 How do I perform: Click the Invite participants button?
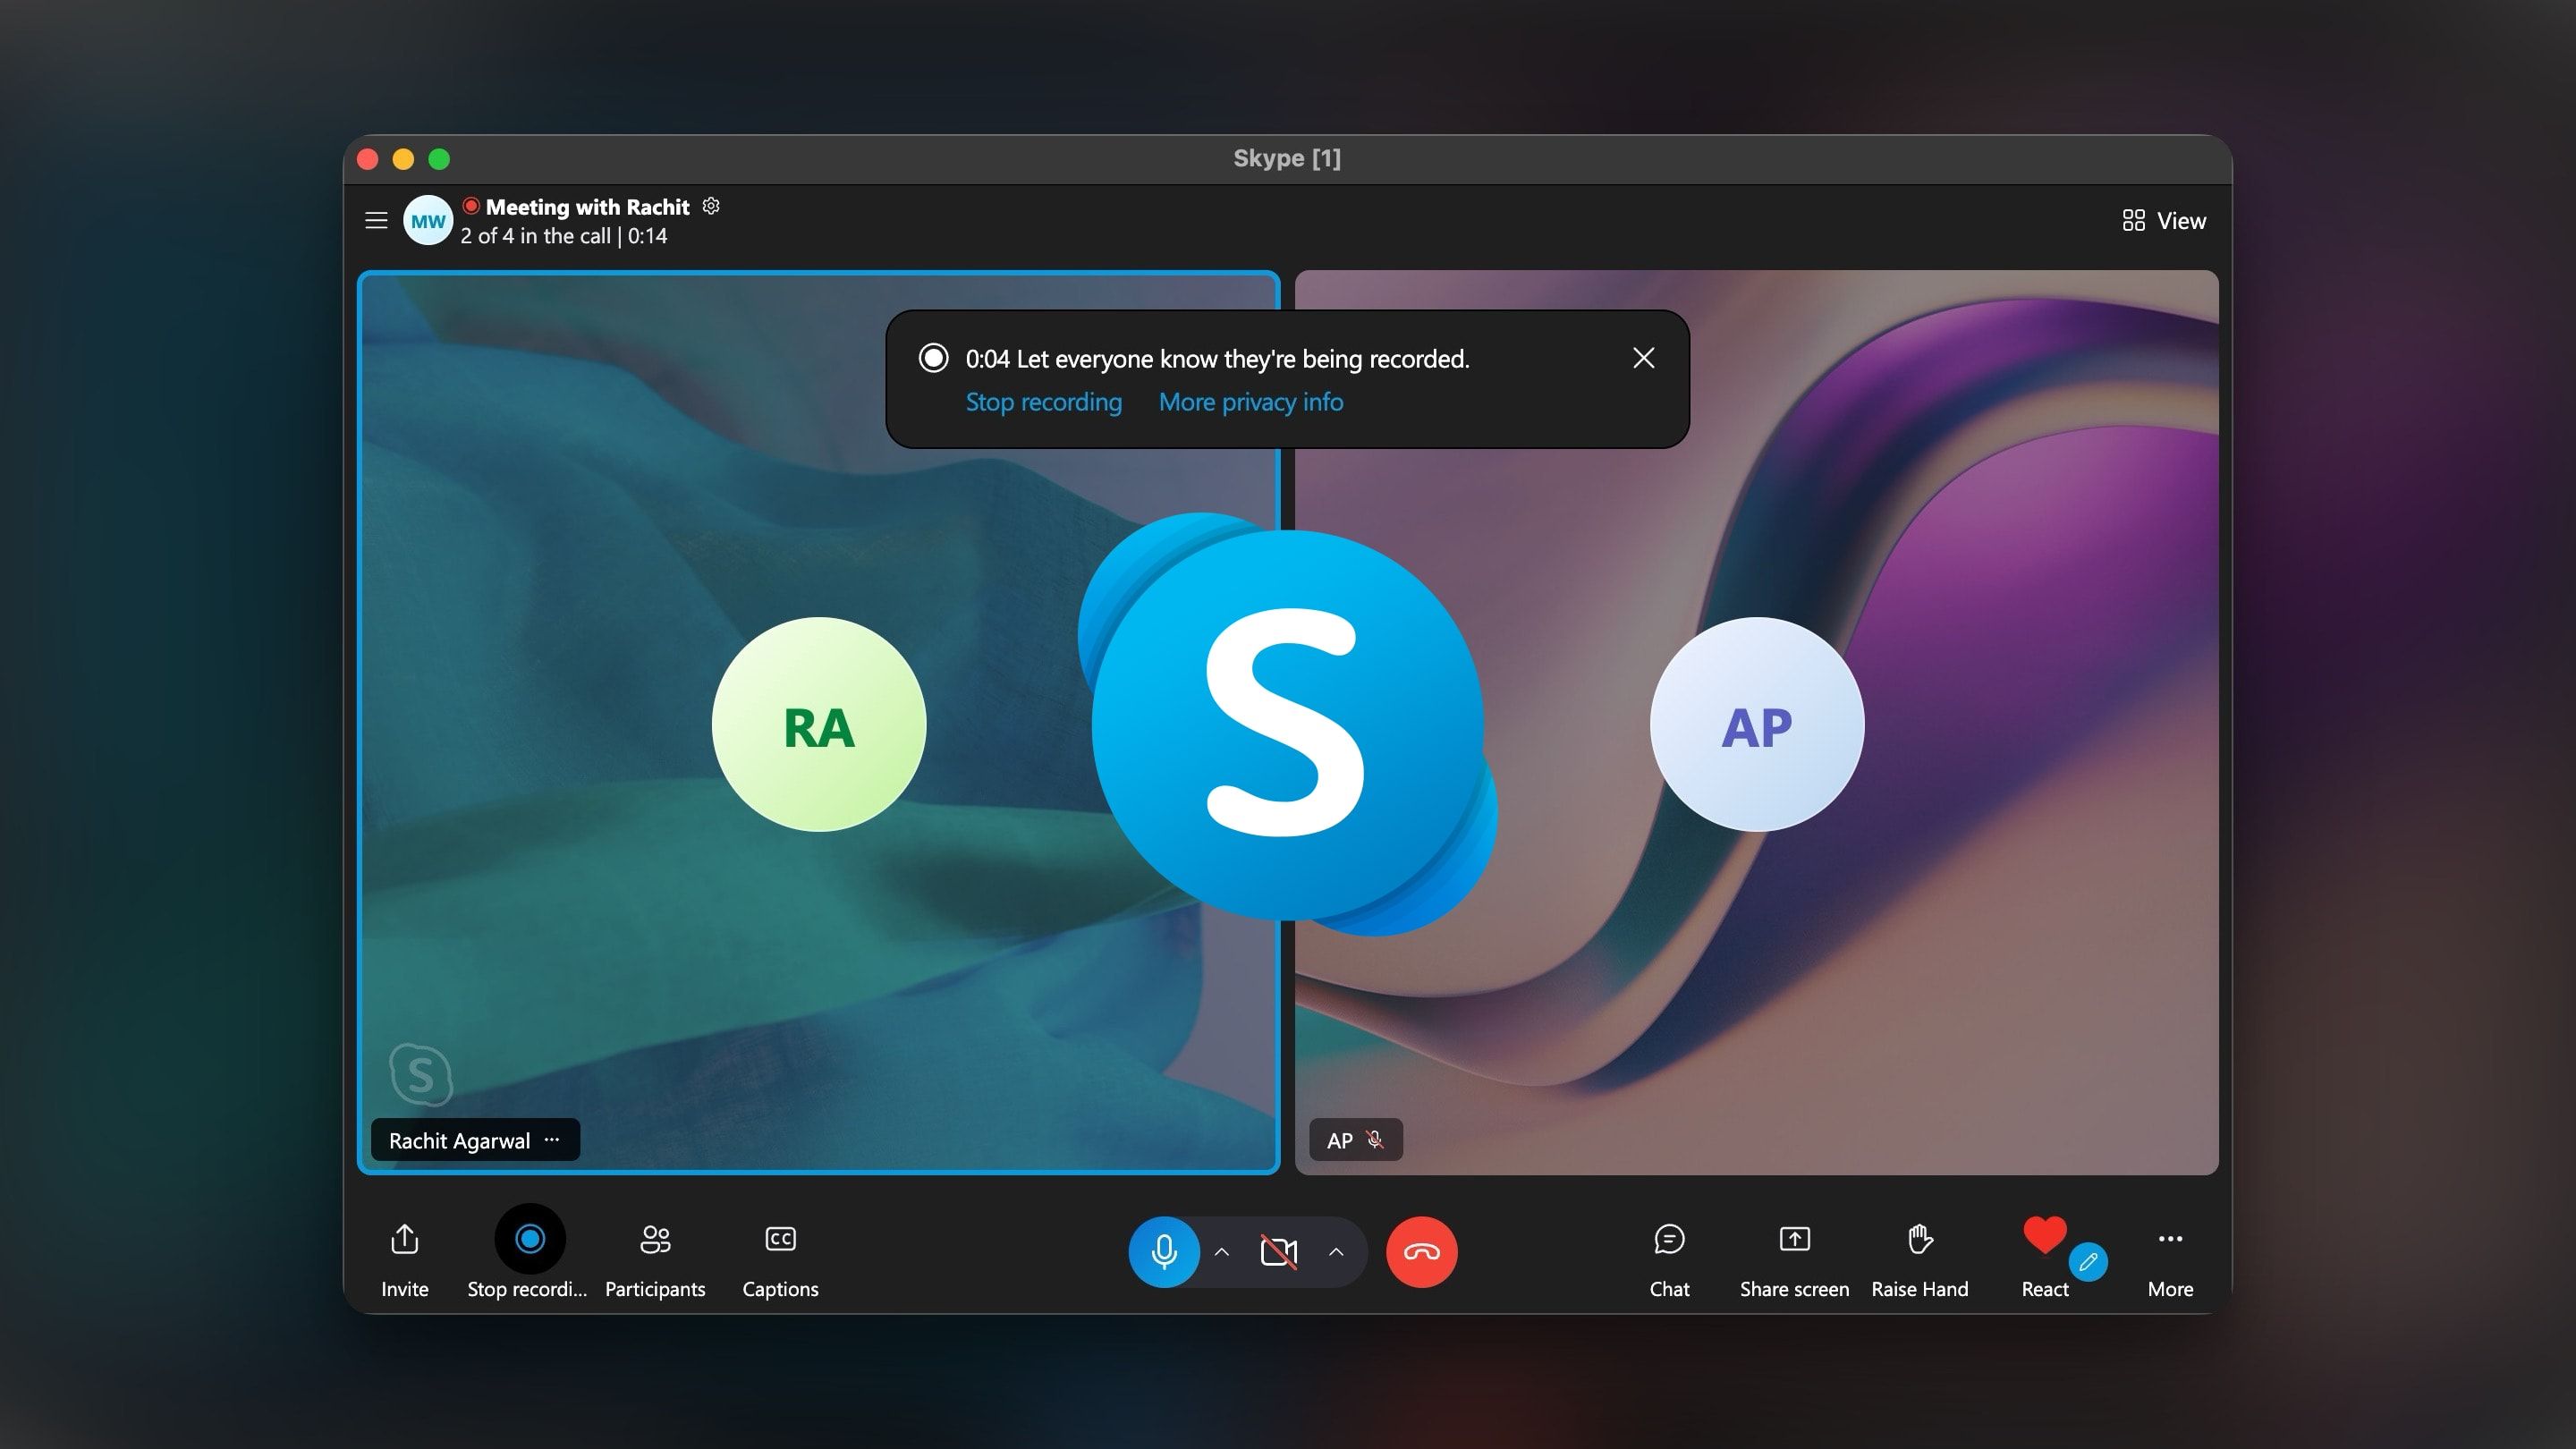pyautogui.click(x=405, y=1252)
